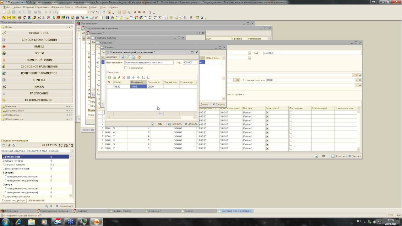The height and width of the screenshot is (226, 402).
Task: Click the НОВАЯ БРОНЬ button
Action: [x=39, y=33]
